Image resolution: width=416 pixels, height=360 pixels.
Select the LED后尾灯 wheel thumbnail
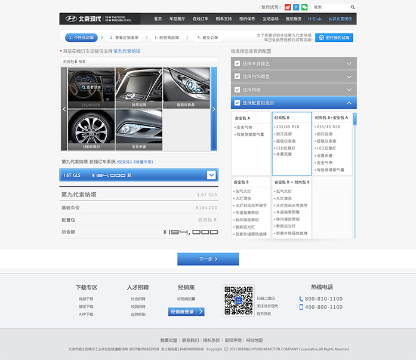(x=91, y=129)
